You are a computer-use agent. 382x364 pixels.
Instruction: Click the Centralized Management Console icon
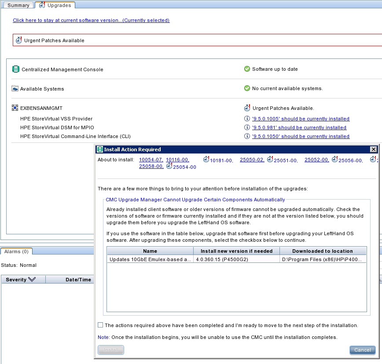[x=15, y=69]
